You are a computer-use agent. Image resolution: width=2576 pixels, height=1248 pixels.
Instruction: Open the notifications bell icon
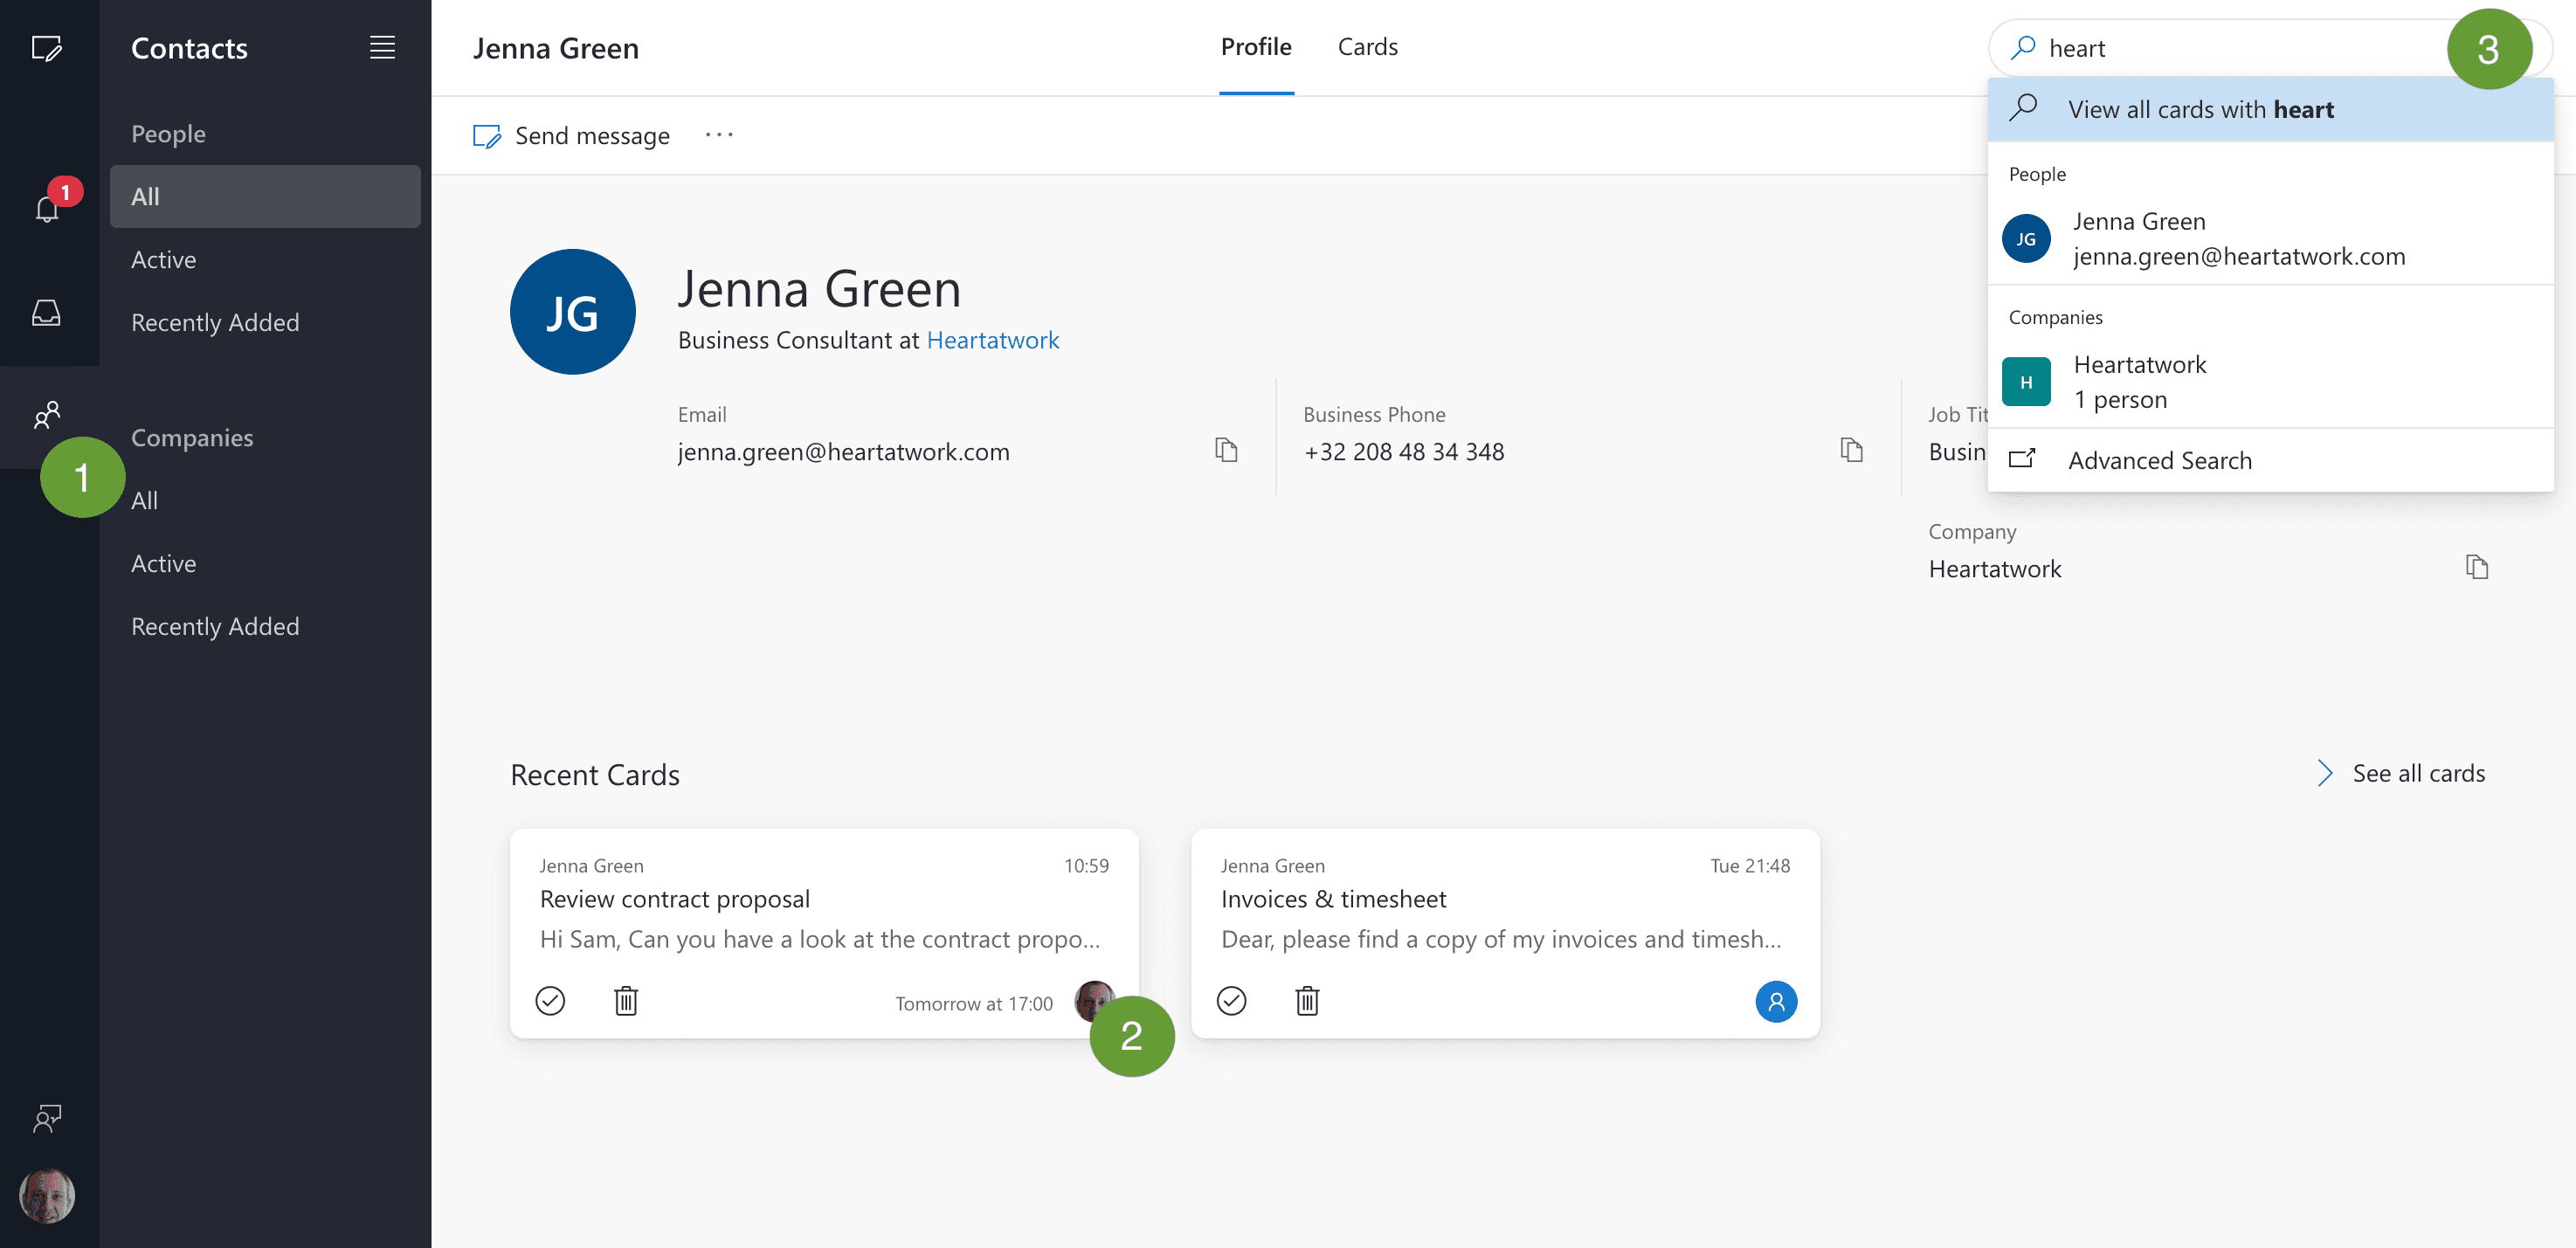coord(46,209)
